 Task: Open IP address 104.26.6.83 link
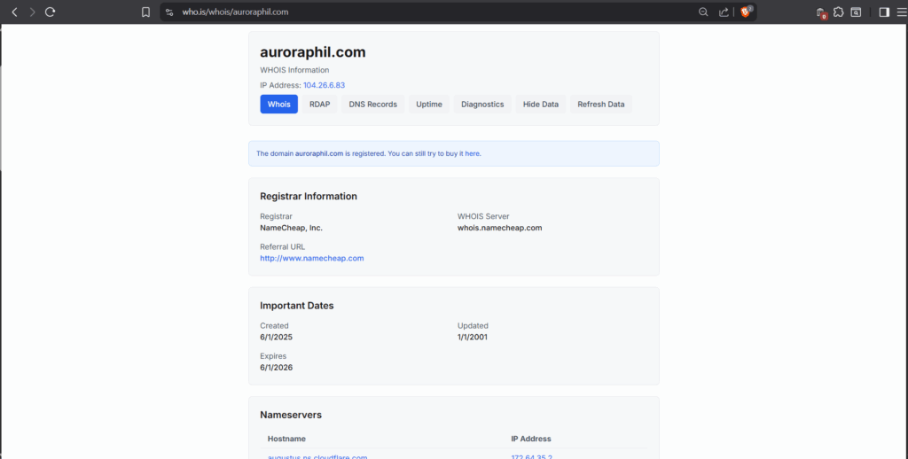(x=324, y=85)
